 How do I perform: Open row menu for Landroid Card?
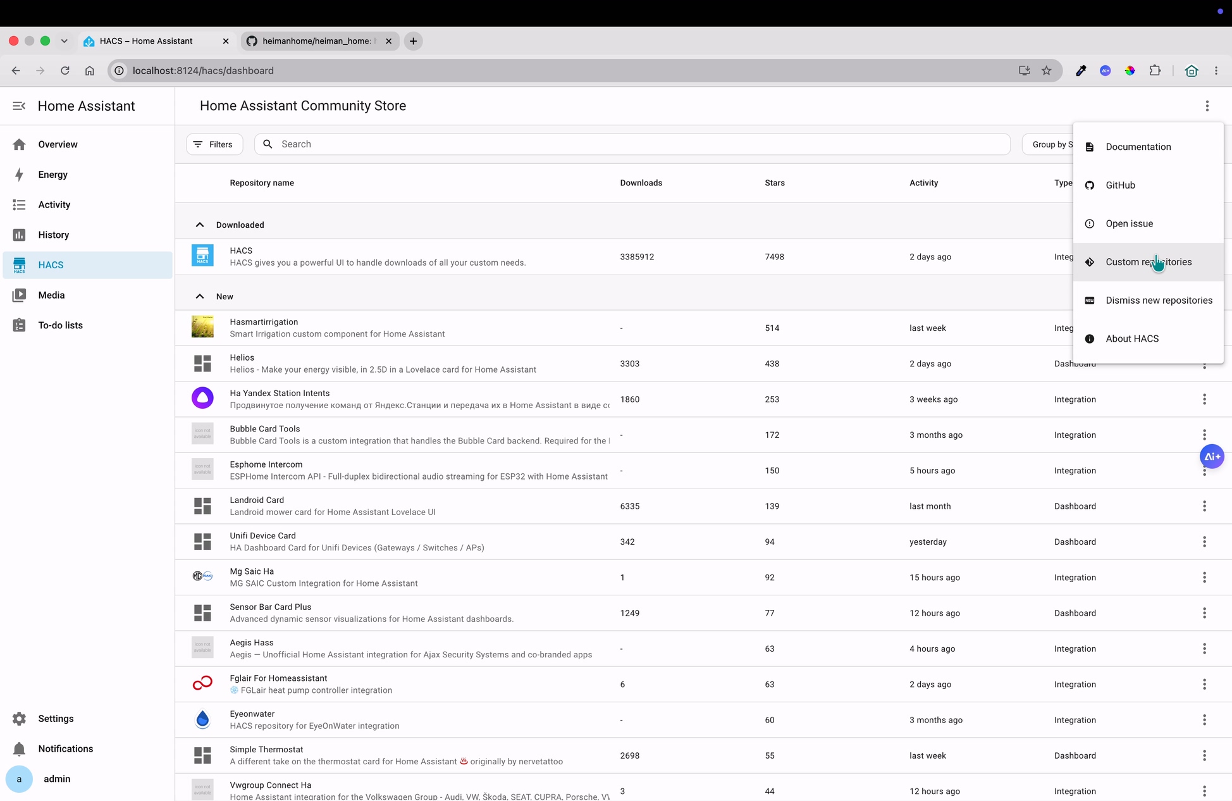pos(1204,506)
